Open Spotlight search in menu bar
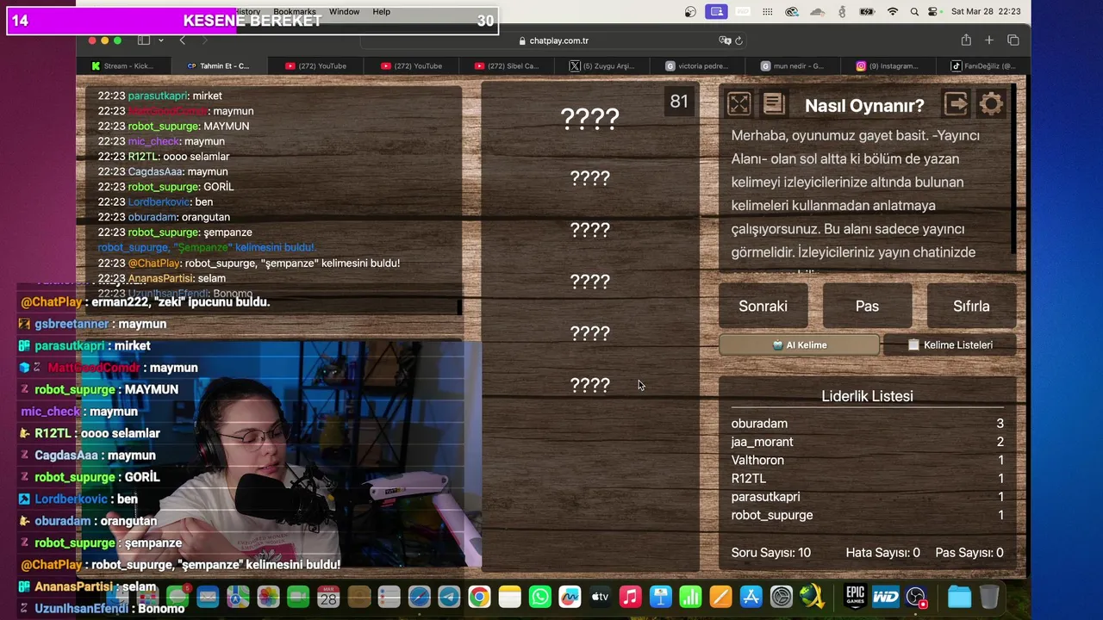Screen dimensions: 1103x620 coord(914,12)
